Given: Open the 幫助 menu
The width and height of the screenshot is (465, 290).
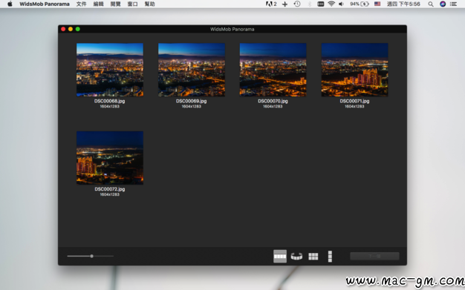Looking at the screenshot, I should pos(150,4).
